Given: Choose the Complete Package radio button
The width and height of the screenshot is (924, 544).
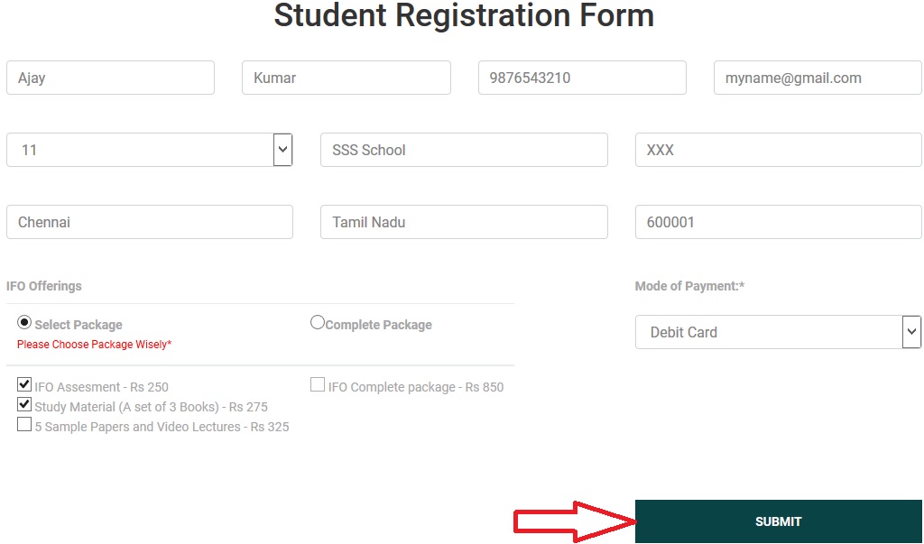Looking at the screenshot, I should pos(318,322).
